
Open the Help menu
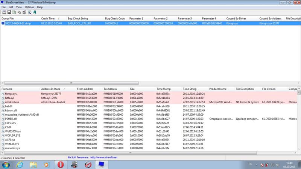[x=40, y=7]
